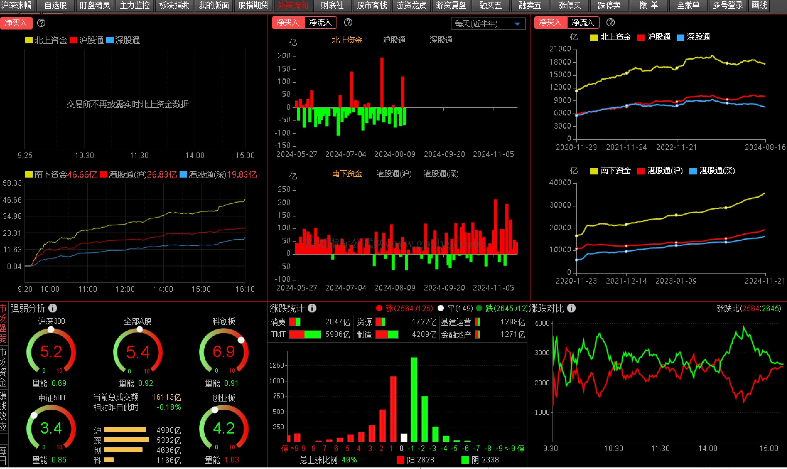
Task: Click 融卖五 button in top bar
Action: tap(530, 5)
